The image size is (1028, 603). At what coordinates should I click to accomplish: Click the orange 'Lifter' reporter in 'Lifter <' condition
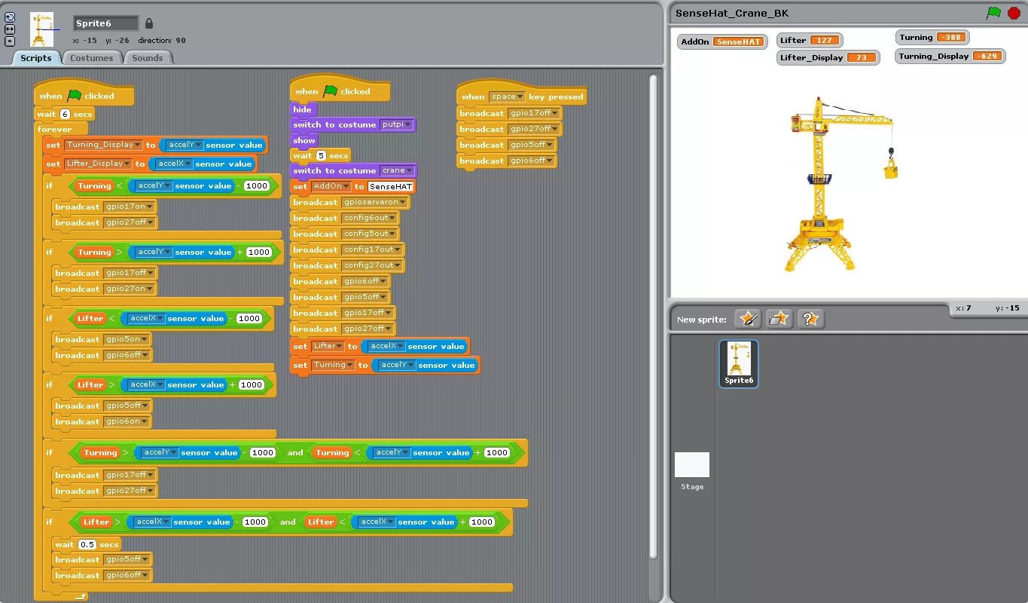point(90,319)
